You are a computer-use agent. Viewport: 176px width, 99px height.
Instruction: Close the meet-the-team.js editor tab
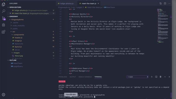click(x=98, y=4)
